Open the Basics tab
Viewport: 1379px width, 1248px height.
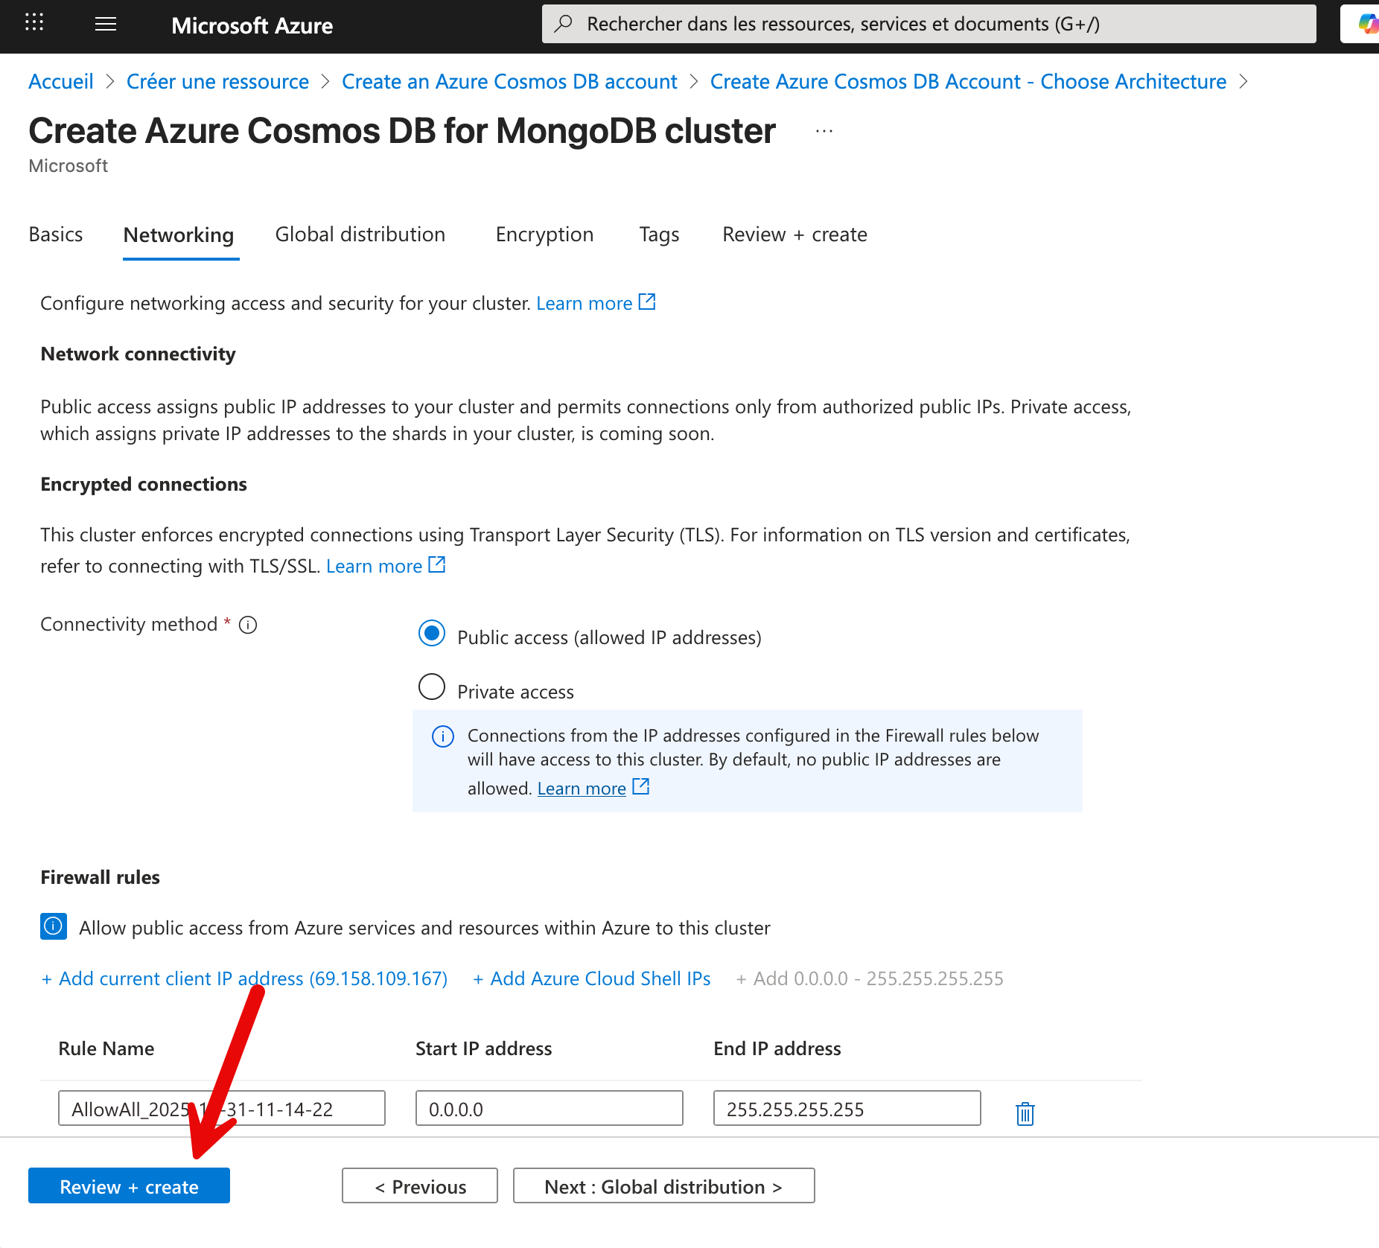(56, 235)
